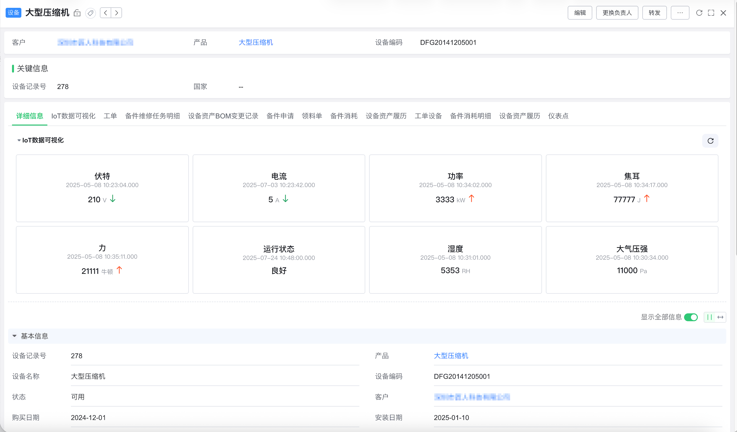Collapse the IoT数据可视化 section
The image size is (737, 432).
point(19,140)
